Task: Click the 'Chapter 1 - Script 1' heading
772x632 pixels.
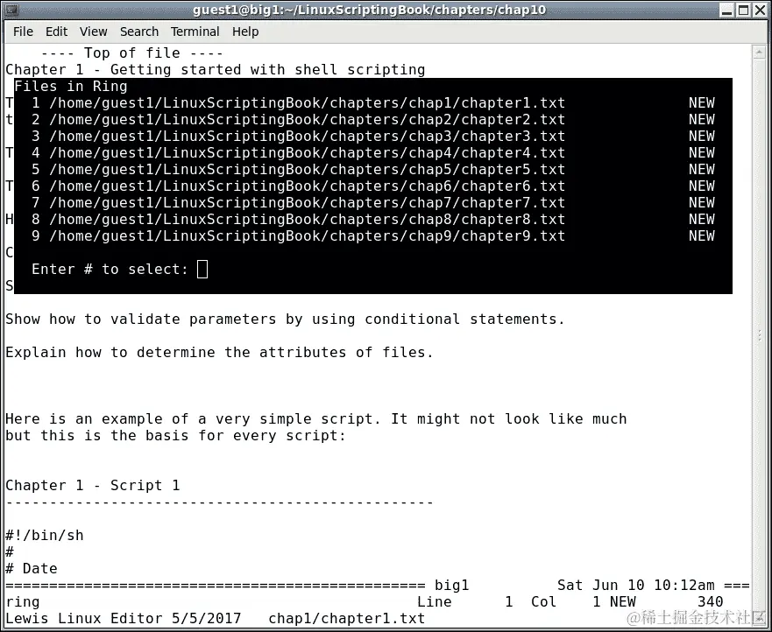Action: [93, 486]
